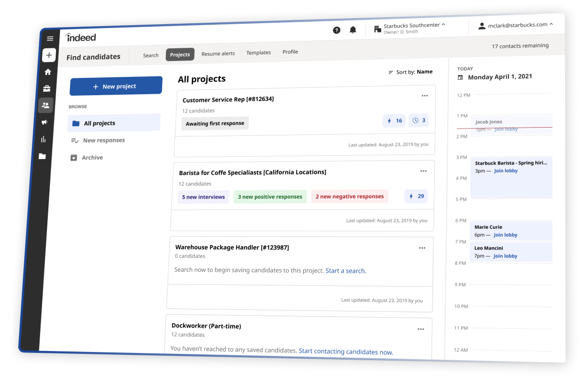Click 3 new positive responses tag
This screenshot has height=380, width=581.
270,197
